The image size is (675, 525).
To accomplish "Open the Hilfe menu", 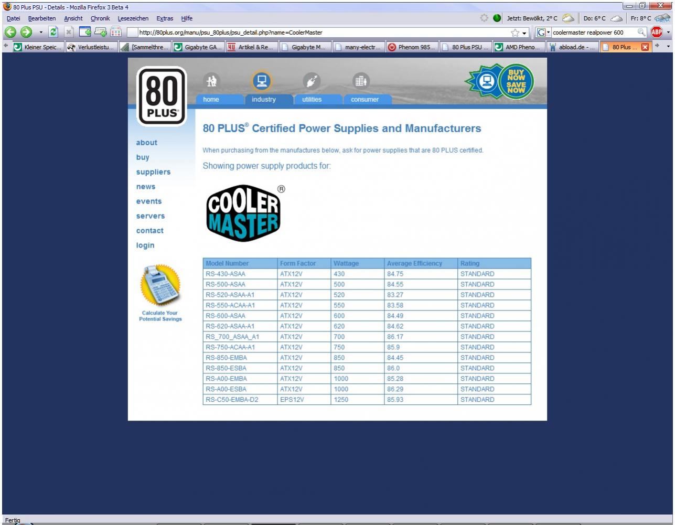I will click(x=187, y=18).
